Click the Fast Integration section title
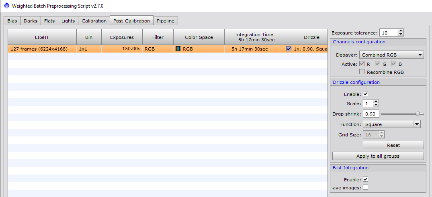 [350, 168]
